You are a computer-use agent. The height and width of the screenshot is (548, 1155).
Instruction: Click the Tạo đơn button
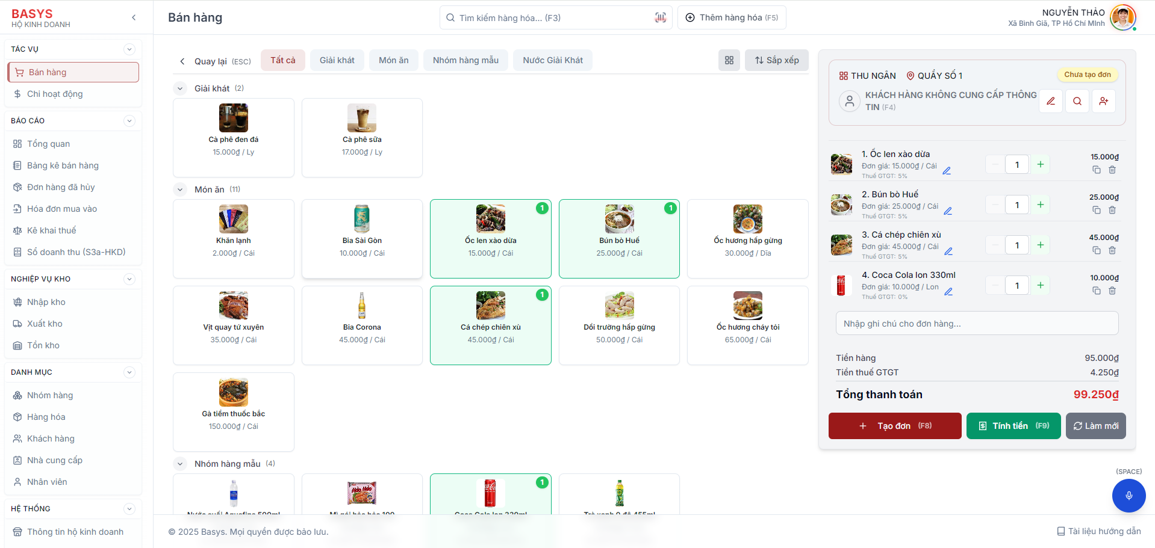coord(894,426)
